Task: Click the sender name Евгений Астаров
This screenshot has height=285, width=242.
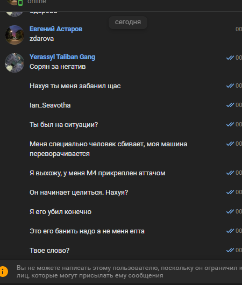Action: coord(56,29)
